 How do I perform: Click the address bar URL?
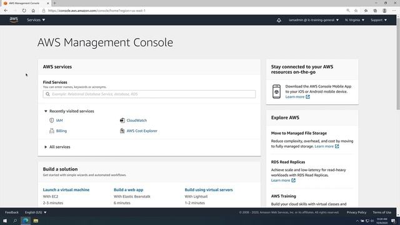97,11
